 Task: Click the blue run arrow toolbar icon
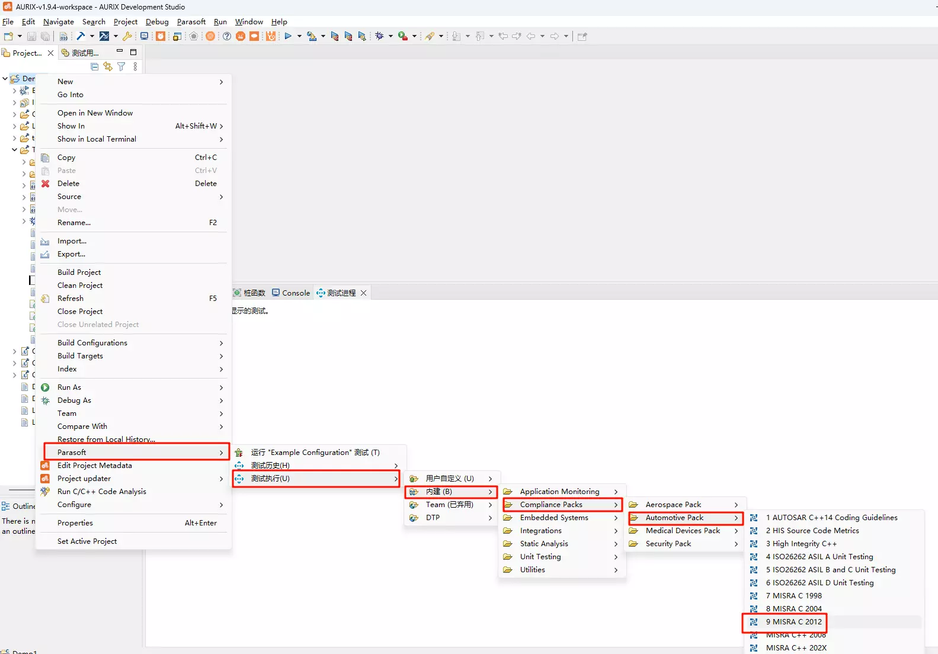pyautogui.click(x=288, y=36)
